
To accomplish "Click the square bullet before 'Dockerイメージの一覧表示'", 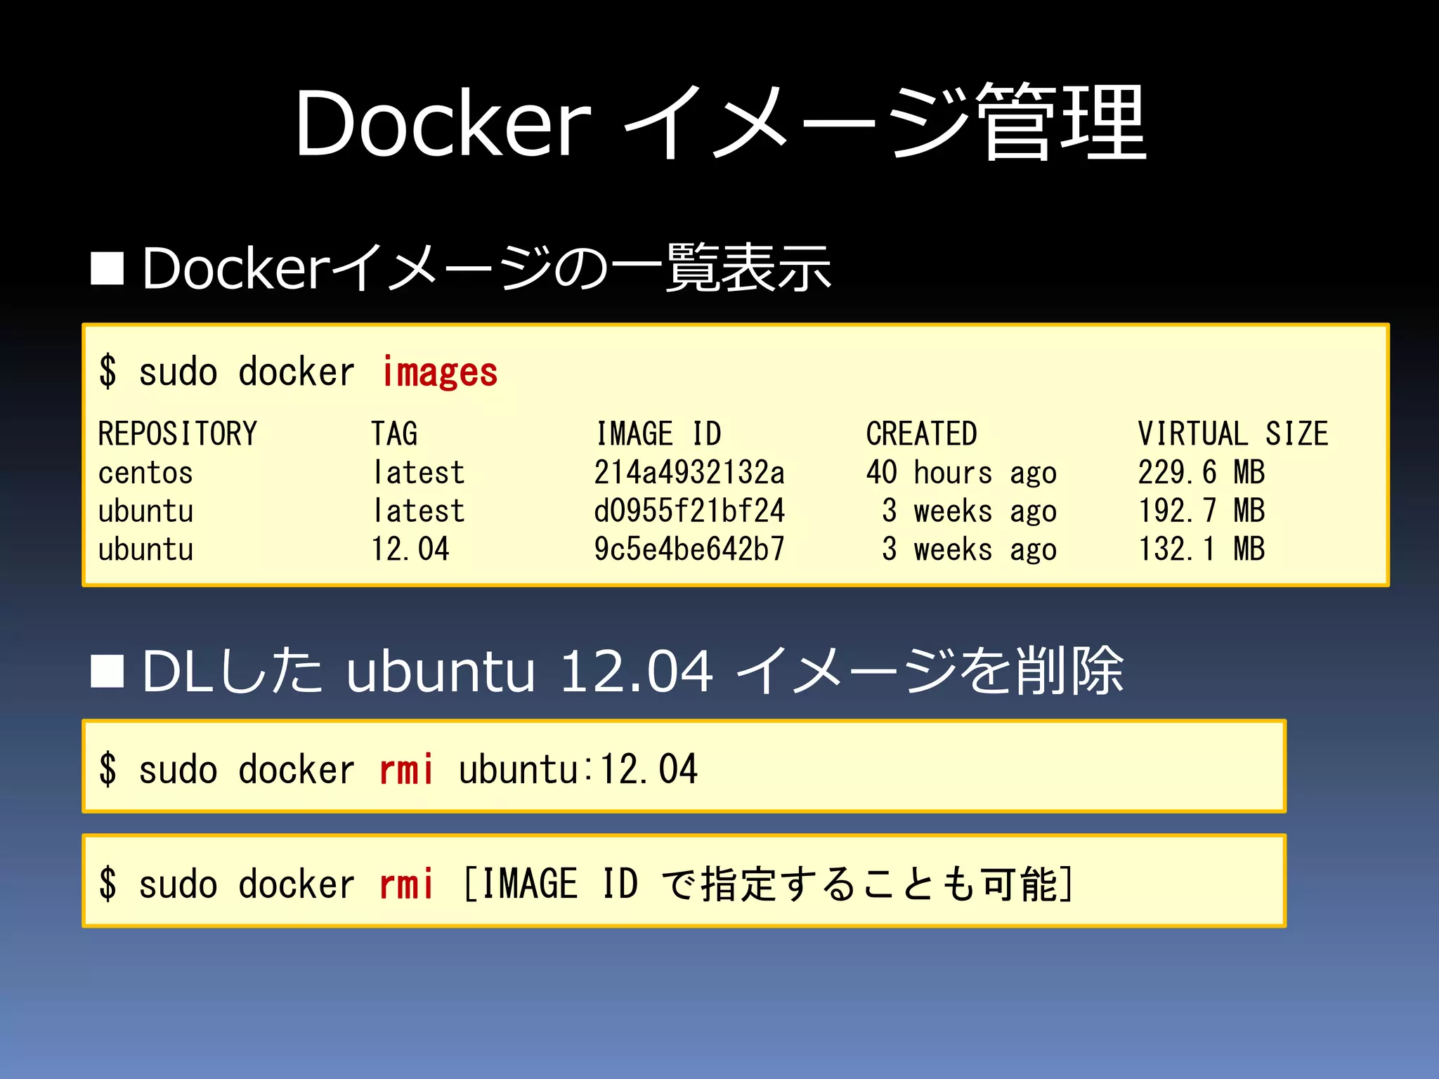I will click(108, 268).
